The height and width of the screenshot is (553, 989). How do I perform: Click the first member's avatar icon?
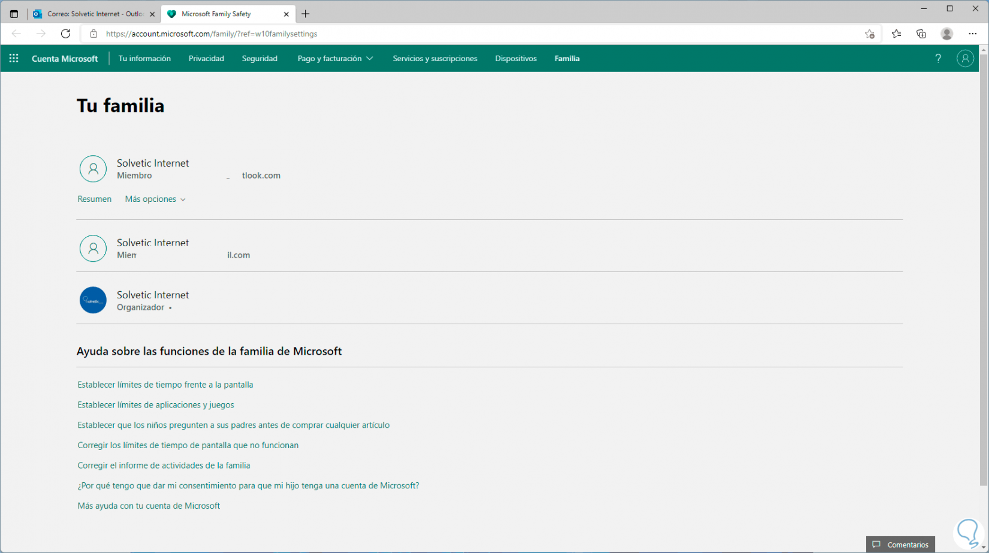93,169
